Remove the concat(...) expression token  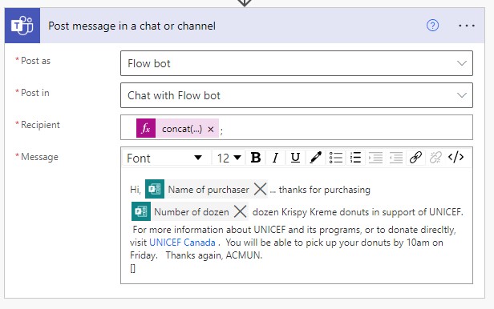point(211,129)
